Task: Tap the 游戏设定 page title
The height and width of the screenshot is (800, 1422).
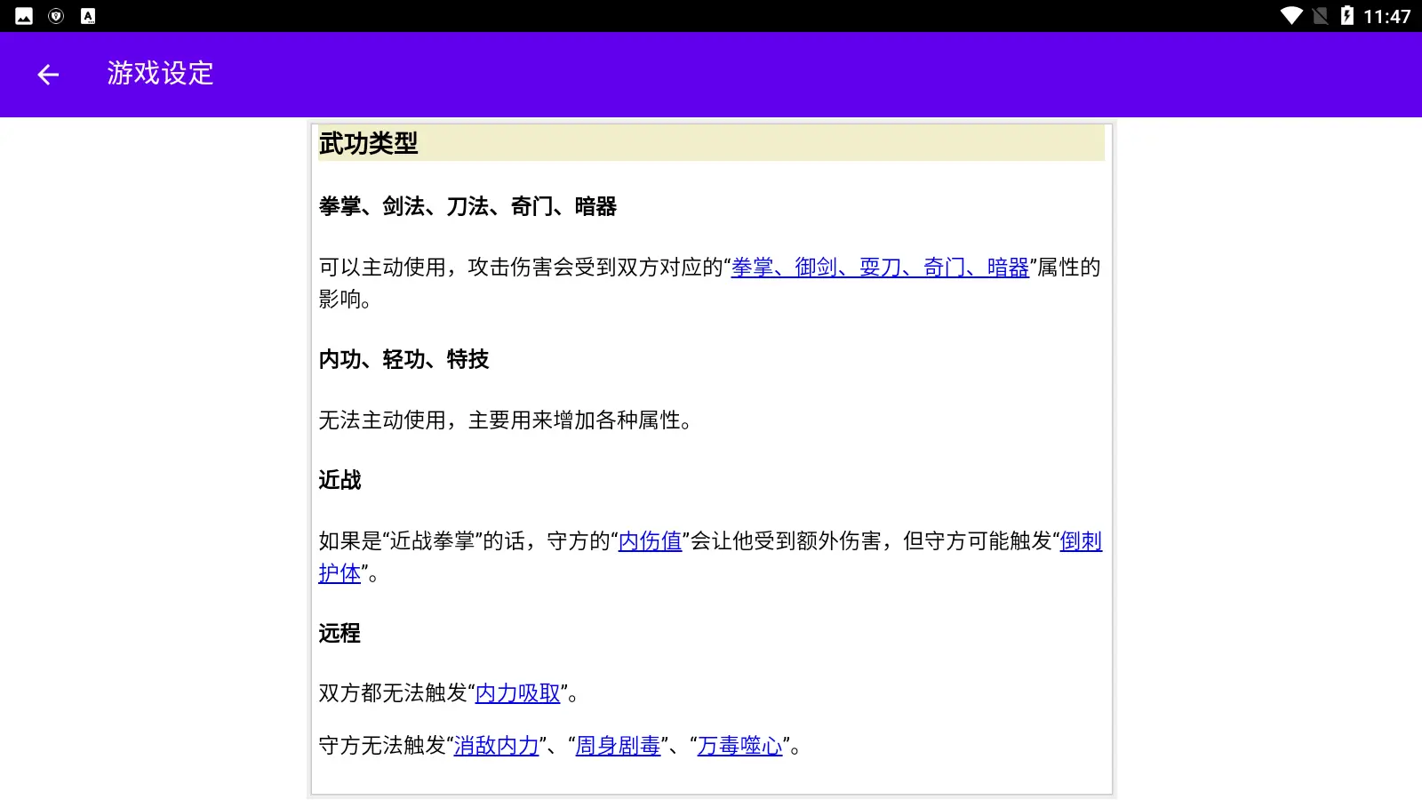Action: tap(161, 73)
